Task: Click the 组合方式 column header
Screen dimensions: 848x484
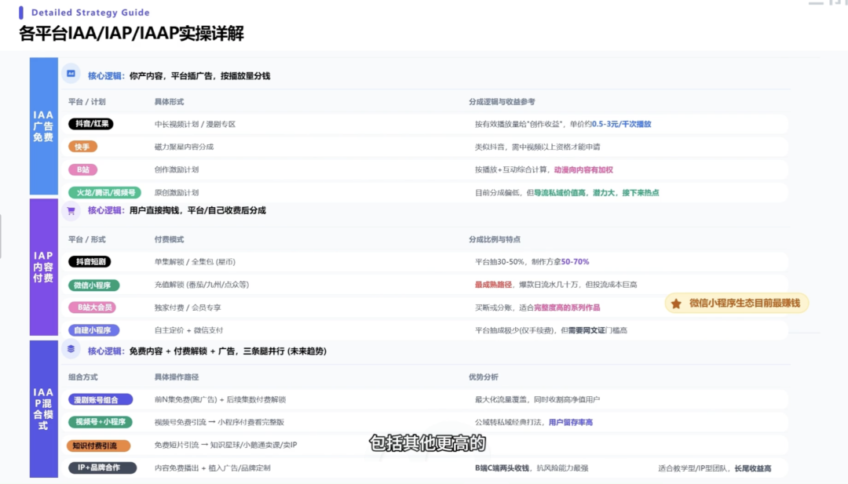Action: pyautogui.click(x=82, y=377)
